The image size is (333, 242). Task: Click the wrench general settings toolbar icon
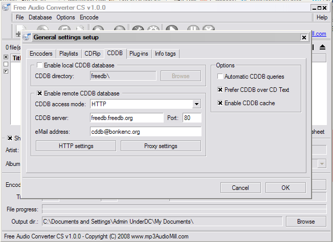[x=138, y=29]
